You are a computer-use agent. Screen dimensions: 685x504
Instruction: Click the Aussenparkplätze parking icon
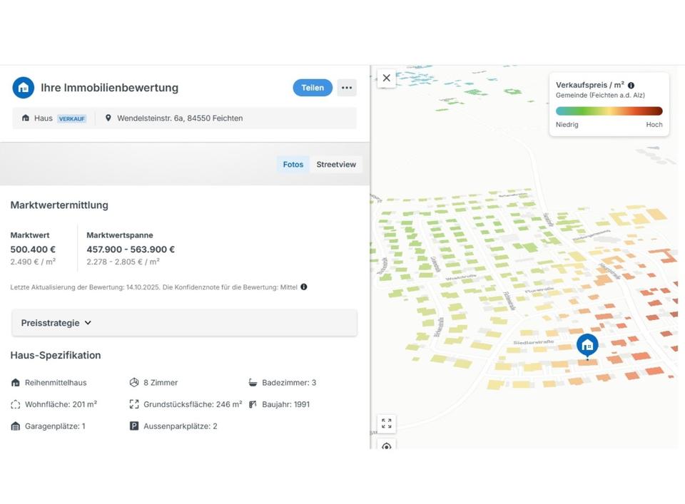[x=134, y=426]
